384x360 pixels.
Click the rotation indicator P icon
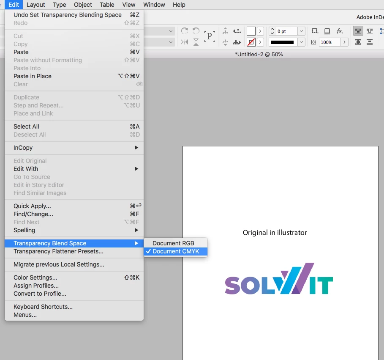point(210,36)
